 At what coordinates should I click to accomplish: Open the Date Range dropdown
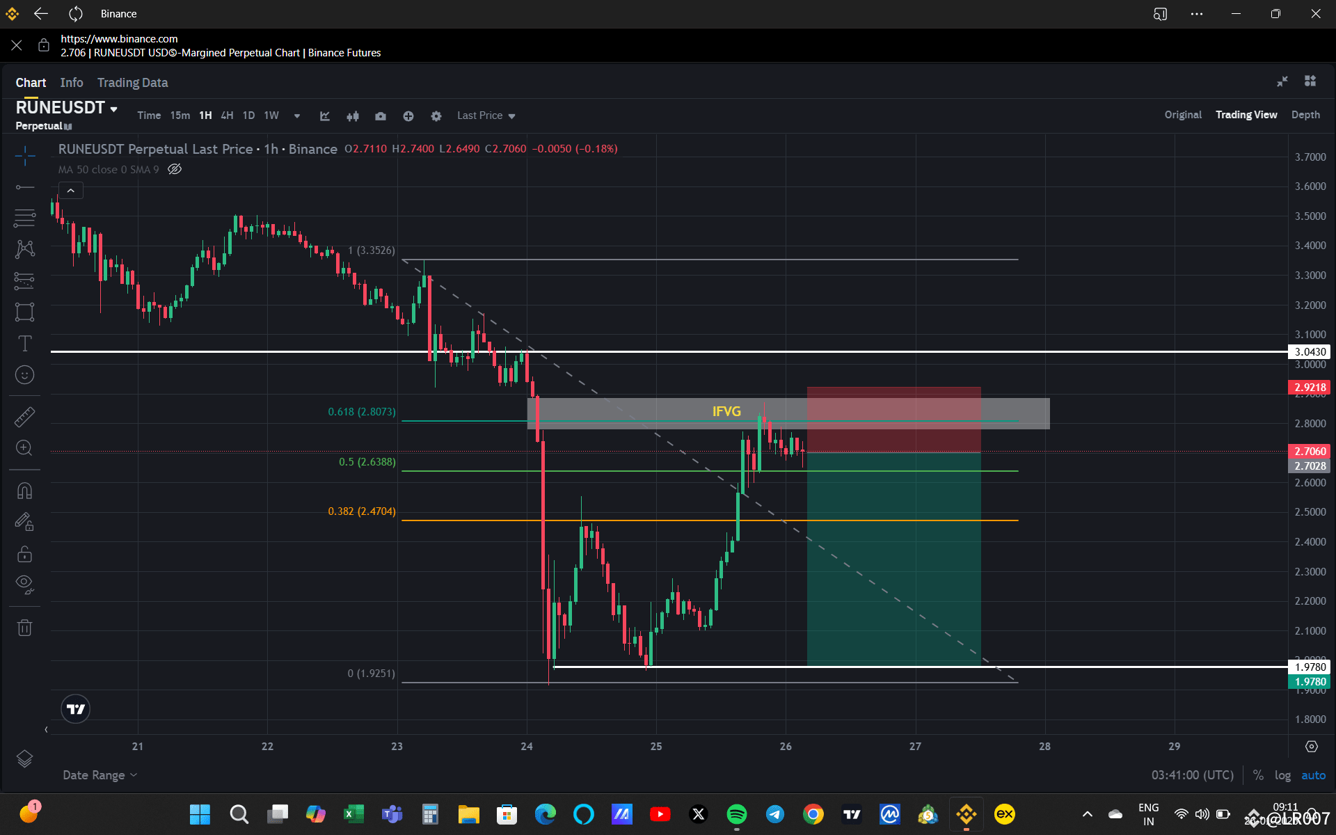100,775
